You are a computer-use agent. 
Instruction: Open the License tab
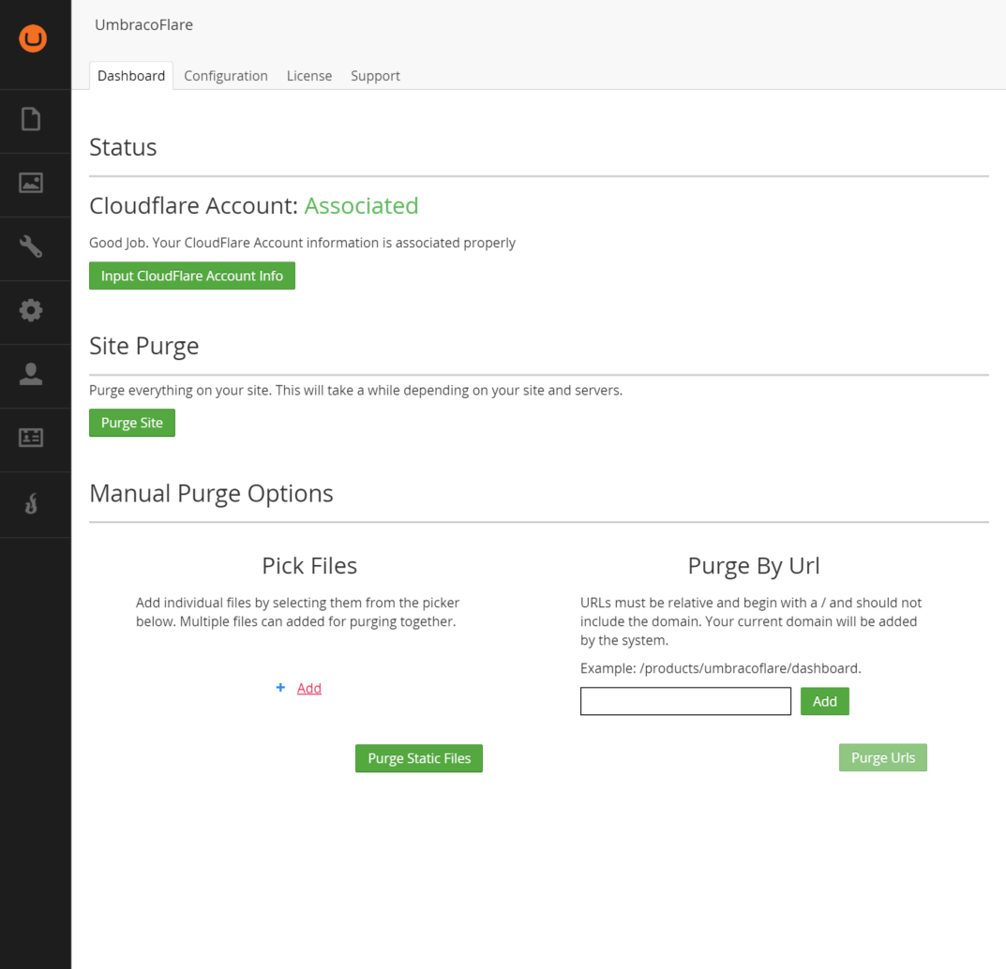point(309,76)
